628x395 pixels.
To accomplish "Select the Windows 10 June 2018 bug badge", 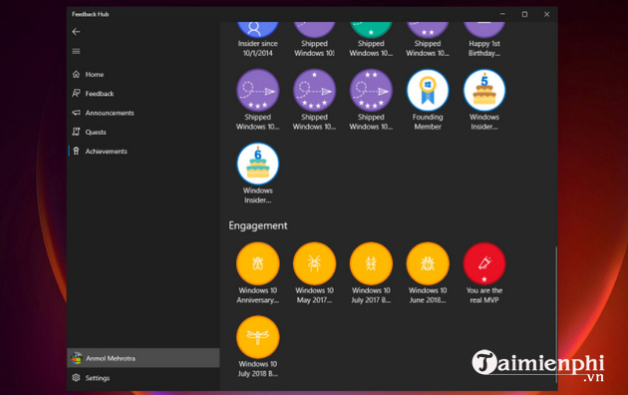I will coord(428,263).
